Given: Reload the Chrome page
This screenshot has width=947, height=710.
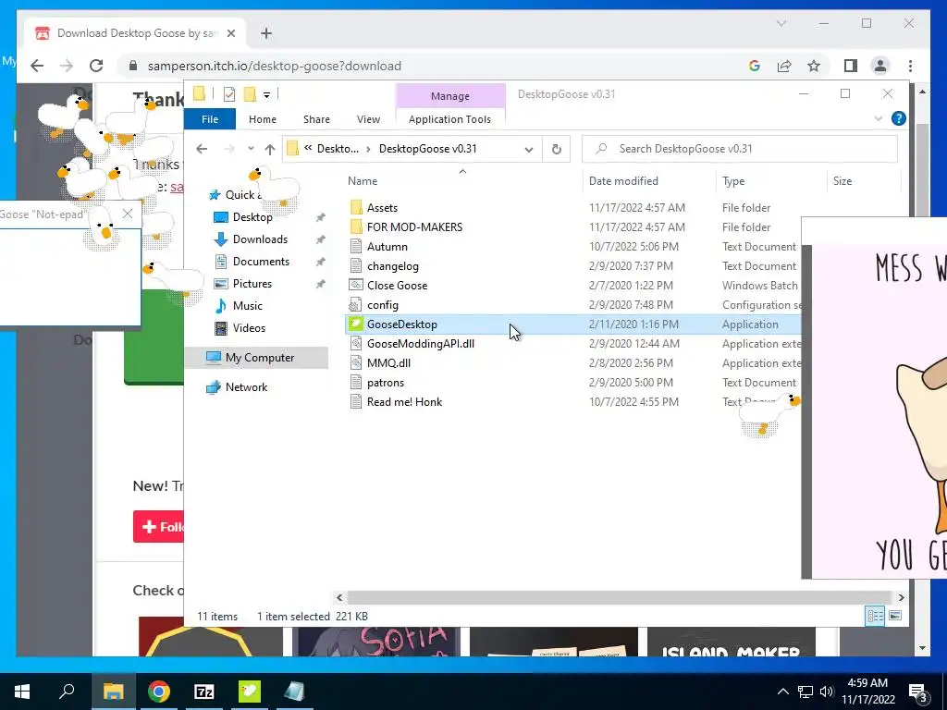Looking at the screenshot, I should (x=96, y=66).
